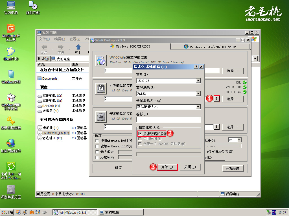Click the third quick launch taskbar icon
The height and width of the screenshot is (216, 289).
[x=31, y=212]
